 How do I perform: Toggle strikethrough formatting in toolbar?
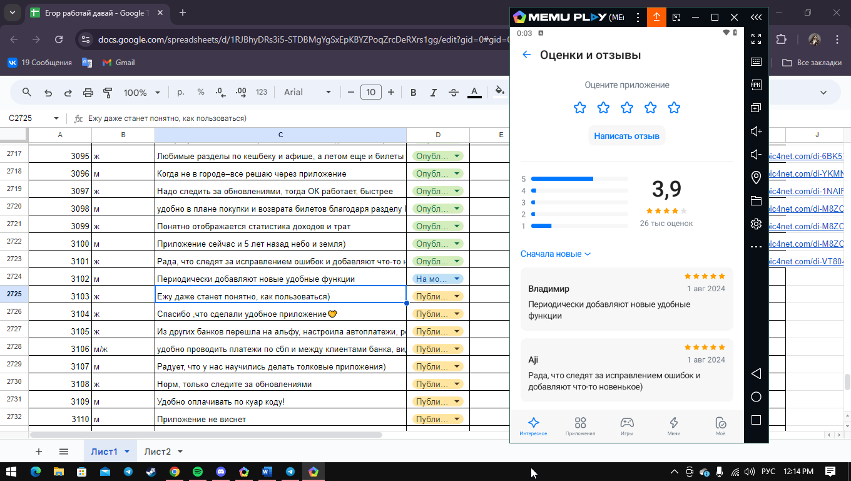coord(454,93)
